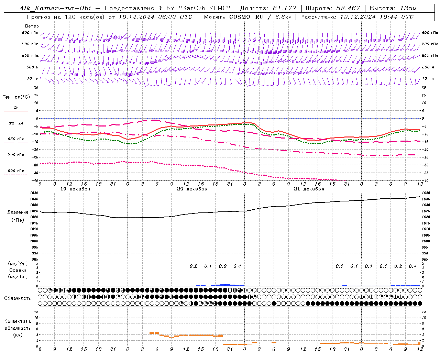Click the 19 декабря date label

pos(75,189)
